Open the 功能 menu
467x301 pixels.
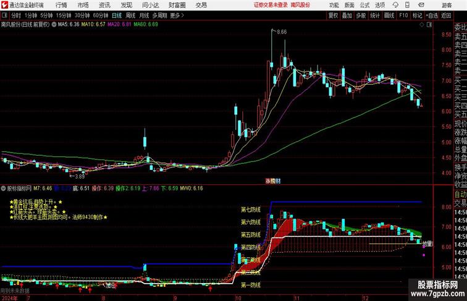[334, 5]
